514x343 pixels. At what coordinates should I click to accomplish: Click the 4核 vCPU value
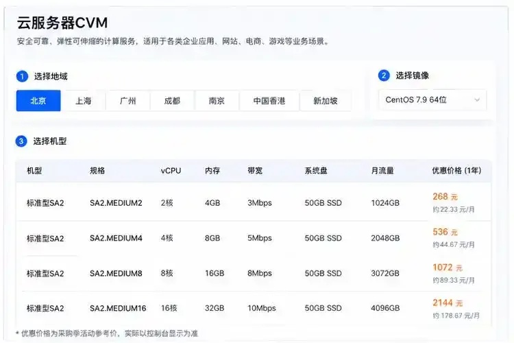[x=167, y=238]
